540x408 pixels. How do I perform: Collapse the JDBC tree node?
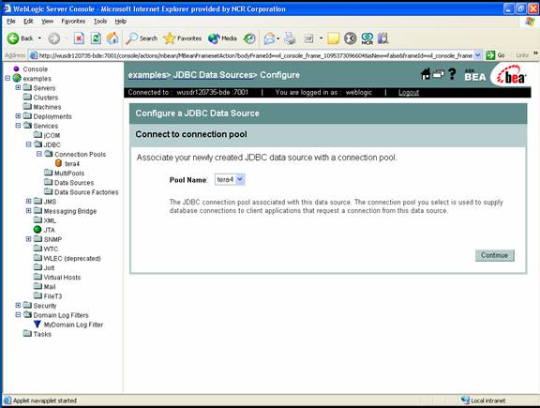[28, 144]
